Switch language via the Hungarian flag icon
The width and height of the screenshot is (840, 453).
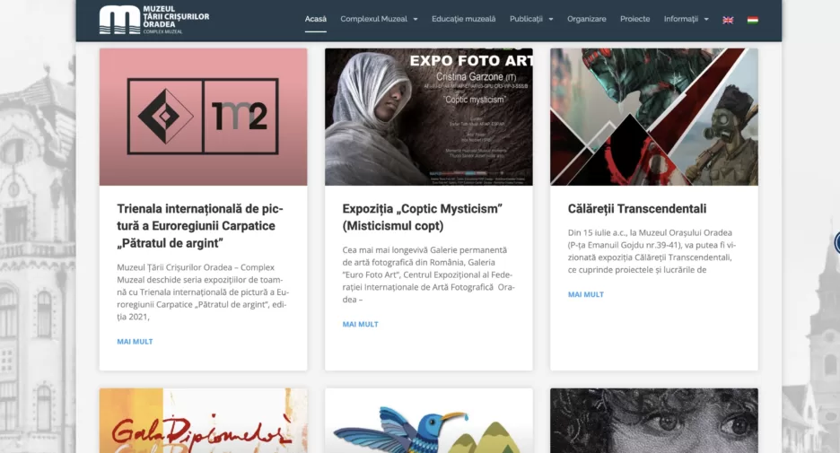[x=753, y=20]
